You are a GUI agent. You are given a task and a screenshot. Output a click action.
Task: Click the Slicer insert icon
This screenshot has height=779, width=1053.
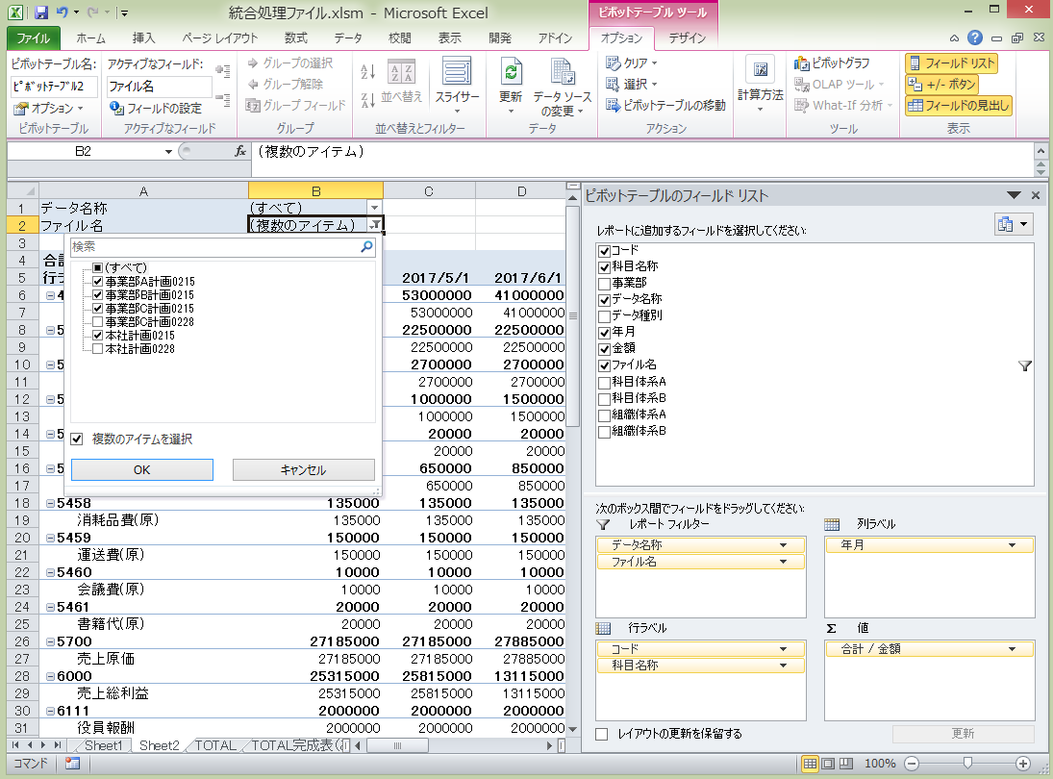tap(457, 73)
